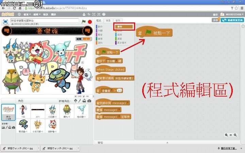Choose new sprite from library
The image size is (245, 153).
(76, 101)
